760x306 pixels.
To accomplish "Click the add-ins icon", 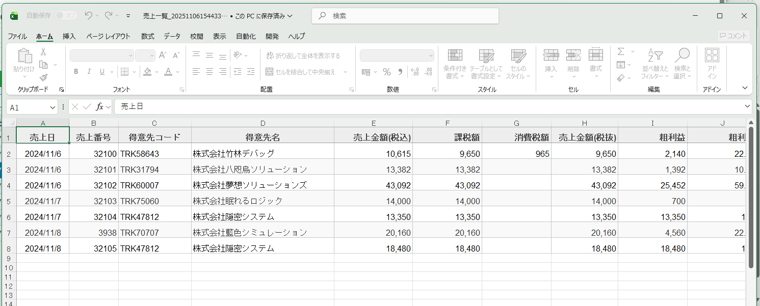I will 712,64.
